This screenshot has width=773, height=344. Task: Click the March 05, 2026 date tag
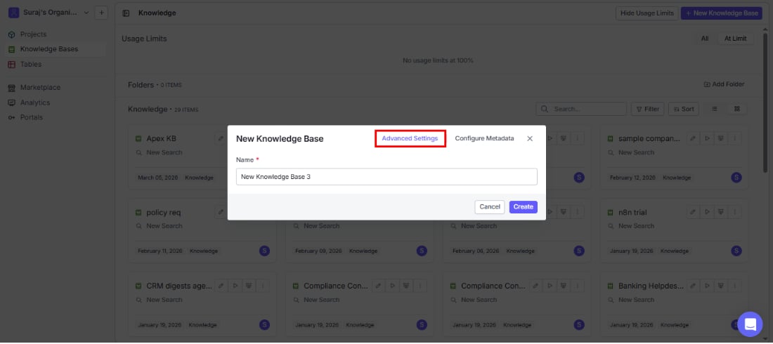(158, 178)
